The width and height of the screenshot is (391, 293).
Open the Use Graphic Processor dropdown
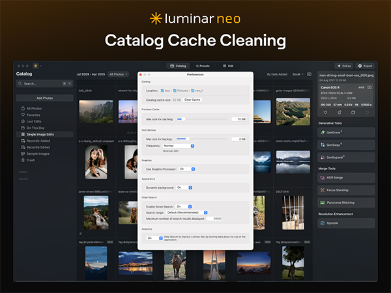pyautogui.click(x=187, y=169)
